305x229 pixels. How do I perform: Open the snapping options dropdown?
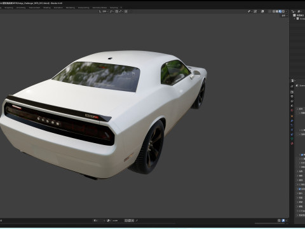(121, 11)
